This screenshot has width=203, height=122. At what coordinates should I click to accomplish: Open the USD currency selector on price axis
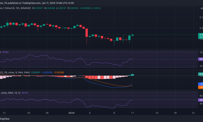tap(201, 8)
